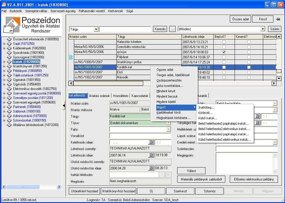
Task: Open the calendar picker for Létrehozás ideje
Action: pos(151,155)
